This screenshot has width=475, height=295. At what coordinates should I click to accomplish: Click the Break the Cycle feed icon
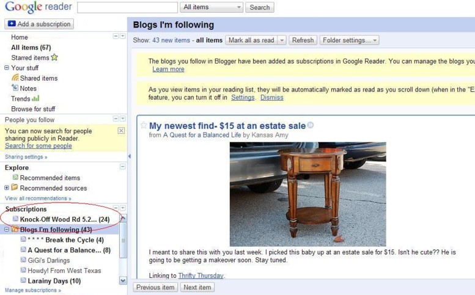click(23, 239)
